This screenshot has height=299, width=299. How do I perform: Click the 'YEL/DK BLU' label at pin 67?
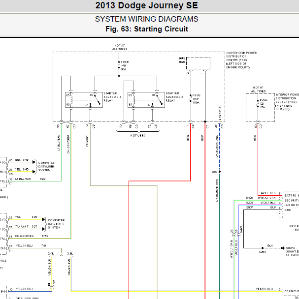[24, 246]
